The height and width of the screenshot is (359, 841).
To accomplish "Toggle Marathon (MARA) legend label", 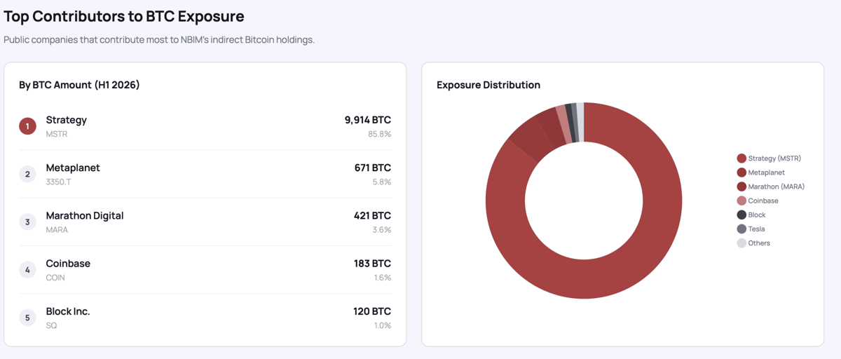I will point(777,187).
